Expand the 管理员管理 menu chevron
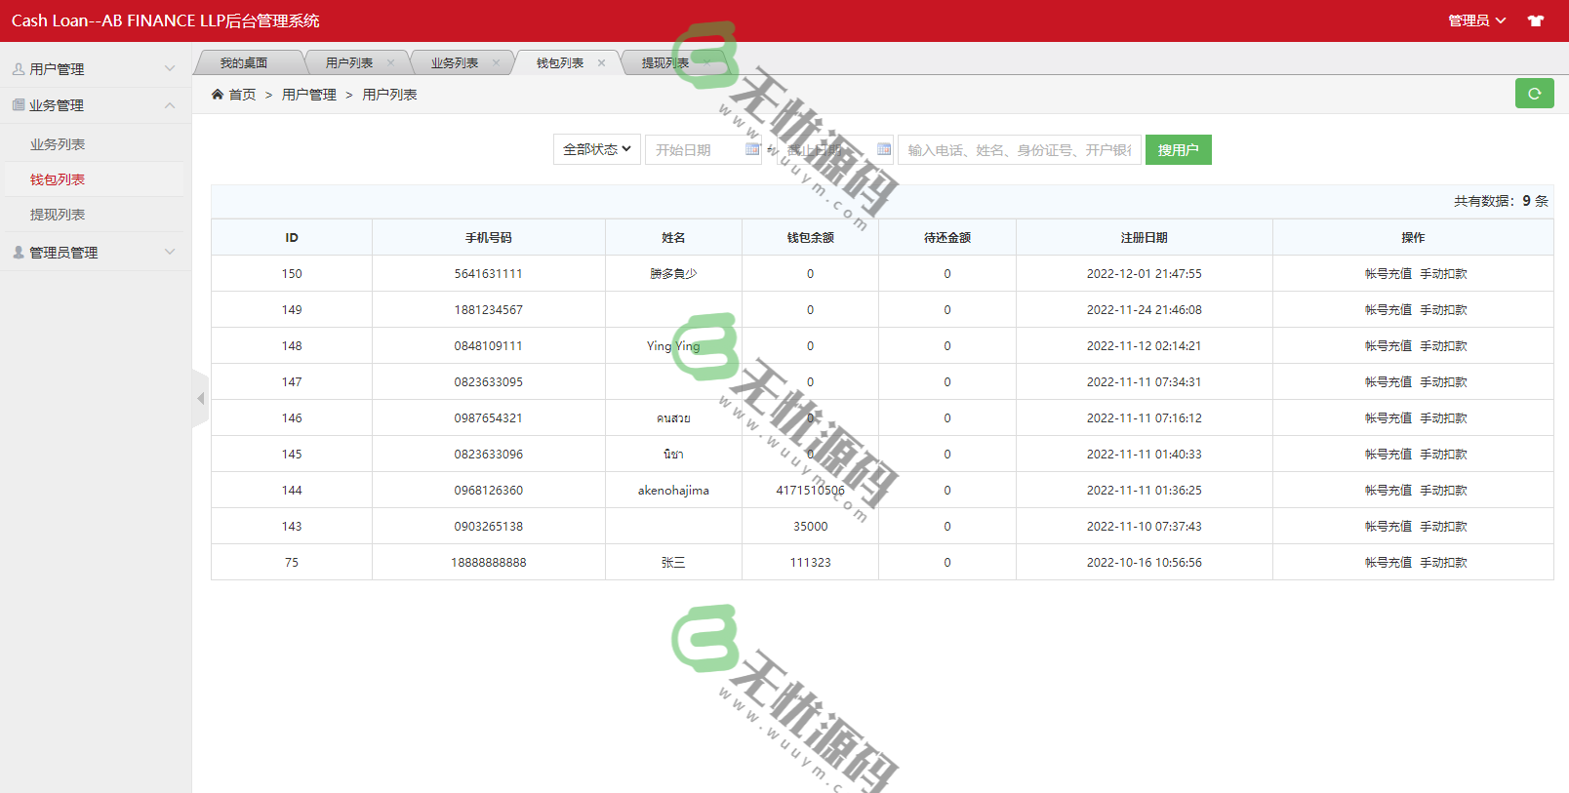Viewport: 1569px width, 793px height. pyautogui.click(x=170, y=252)
